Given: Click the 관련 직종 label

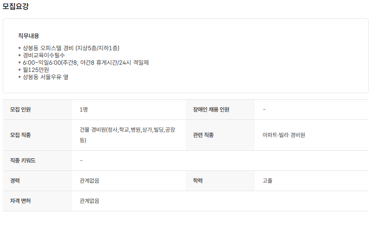Looking at the screenshot, I should [204, 135].
